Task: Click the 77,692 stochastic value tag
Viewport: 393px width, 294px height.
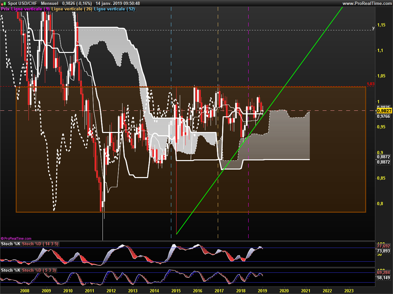Action: (383, 246)
